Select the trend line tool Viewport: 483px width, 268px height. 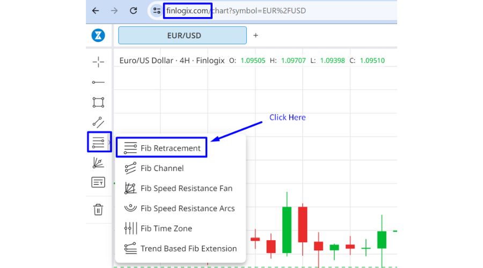[98, 123]
